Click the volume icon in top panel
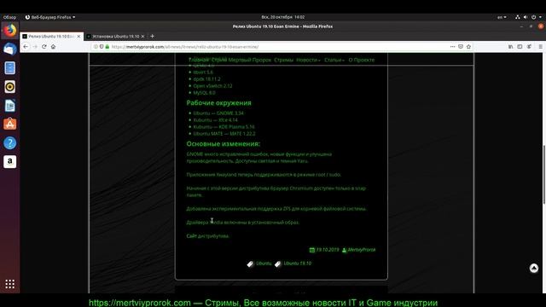Screen dimensions: 546x307 pyautogui.click(x=526, y=17)
